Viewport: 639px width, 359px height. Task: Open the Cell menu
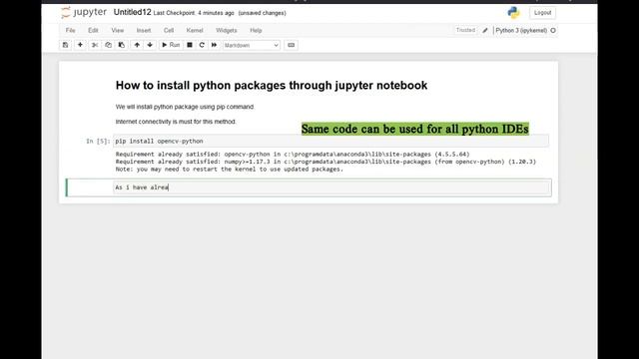(x=169, y=31)
